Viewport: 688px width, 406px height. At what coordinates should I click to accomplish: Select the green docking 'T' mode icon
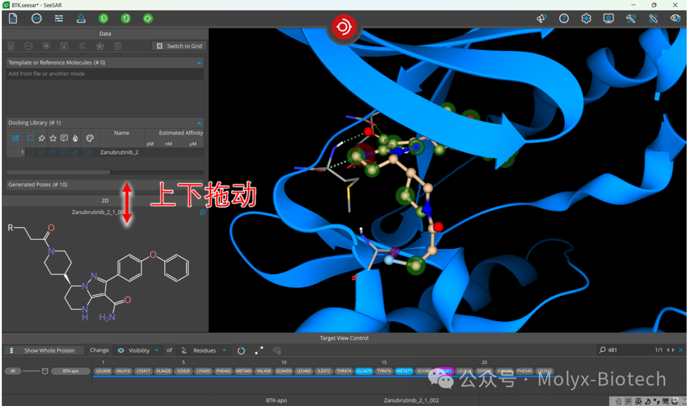[125, 18]
